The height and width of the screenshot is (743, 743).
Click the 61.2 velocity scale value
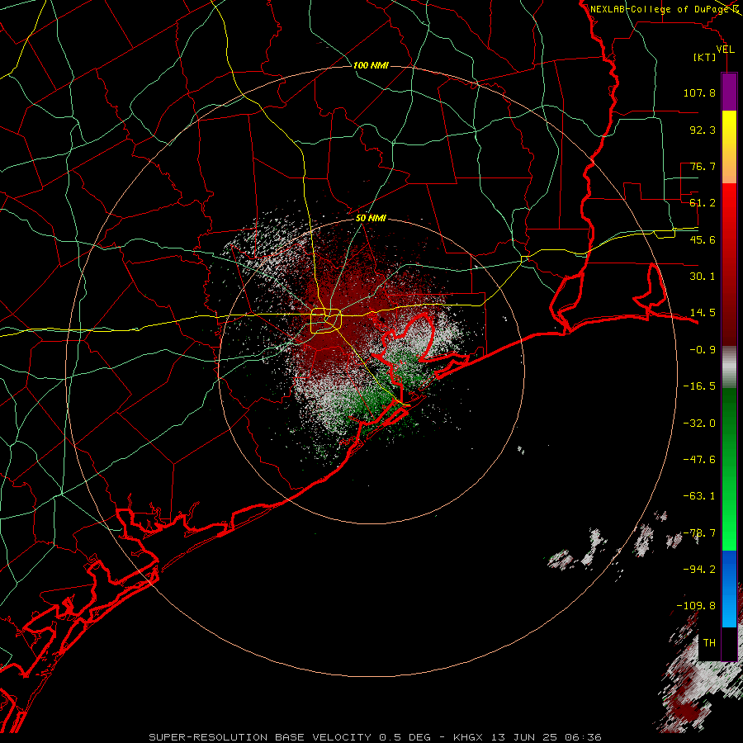703,203
